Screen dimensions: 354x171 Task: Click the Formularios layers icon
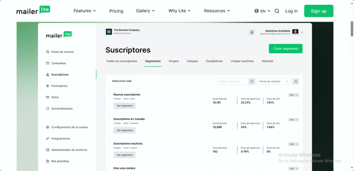[47, 86]
